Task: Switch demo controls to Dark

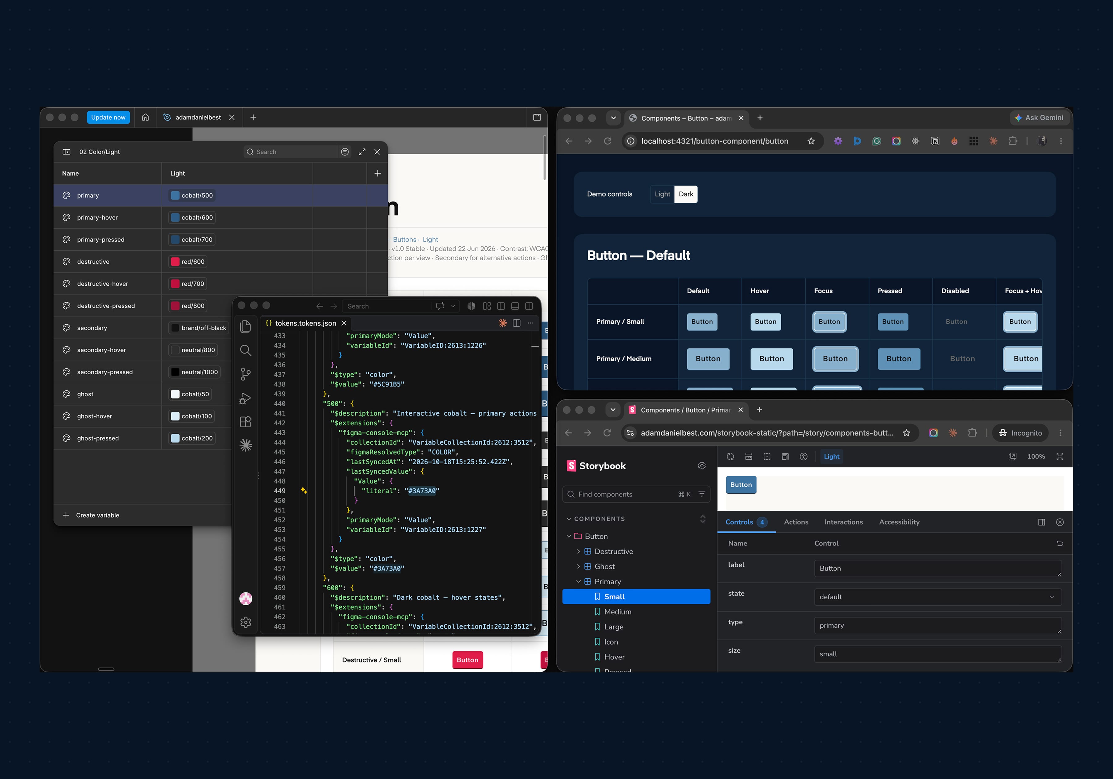Action: pos(686,194)
